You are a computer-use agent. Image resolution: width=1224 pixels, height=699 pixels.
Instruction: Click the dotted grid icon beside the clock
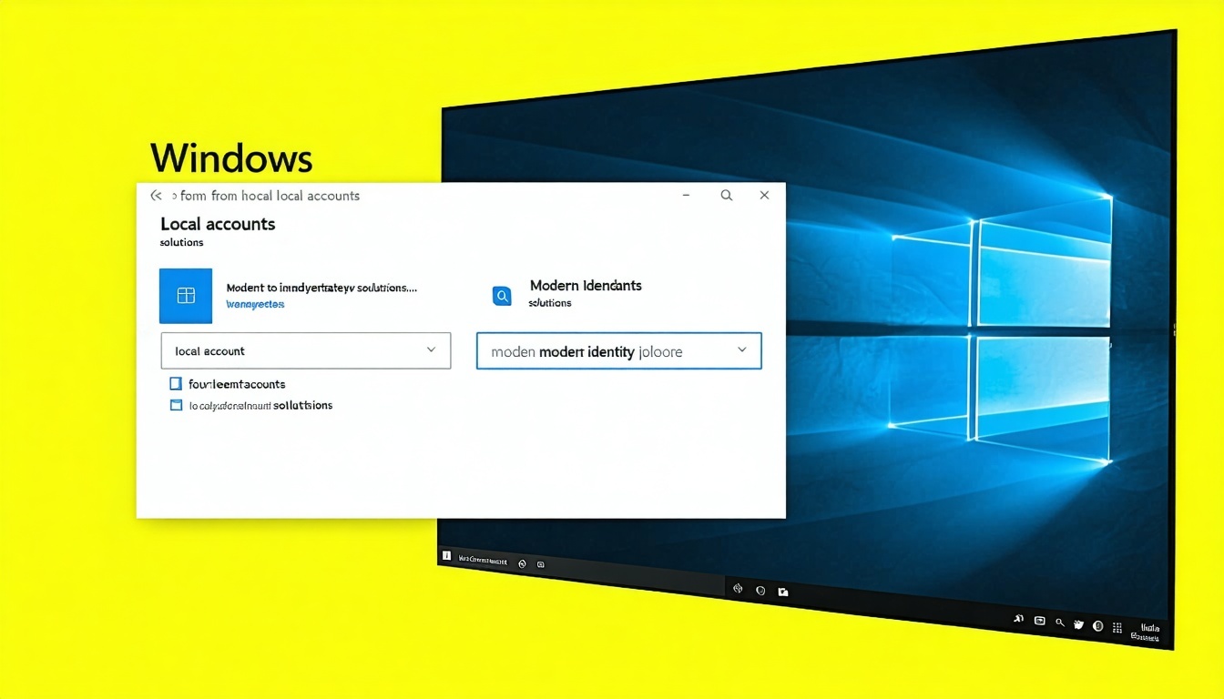[1117, 628]
